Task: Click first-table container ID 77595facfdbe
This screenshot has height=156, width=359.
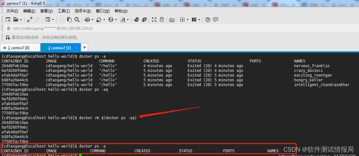Action: click(15, 84)
